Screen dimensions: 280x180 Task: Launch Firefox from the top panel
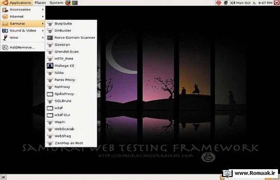pyautogui.click(x=68, y=3)
